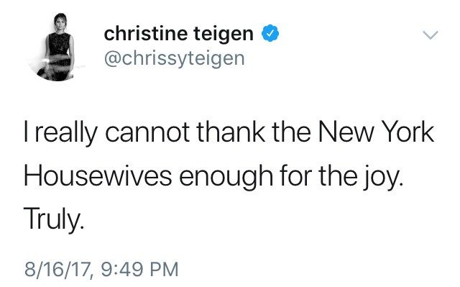Open the tweet options chevron menu
The height and width of the screenshot is (287, 460).
(x=431, y=35)
